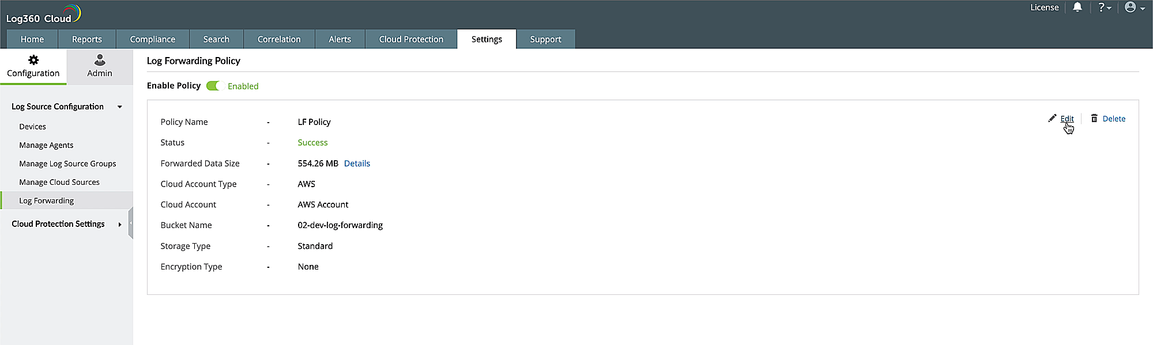Click the 554.26 MB data size value
Viewport: 1153px width, 345px height.
[318, 164]
